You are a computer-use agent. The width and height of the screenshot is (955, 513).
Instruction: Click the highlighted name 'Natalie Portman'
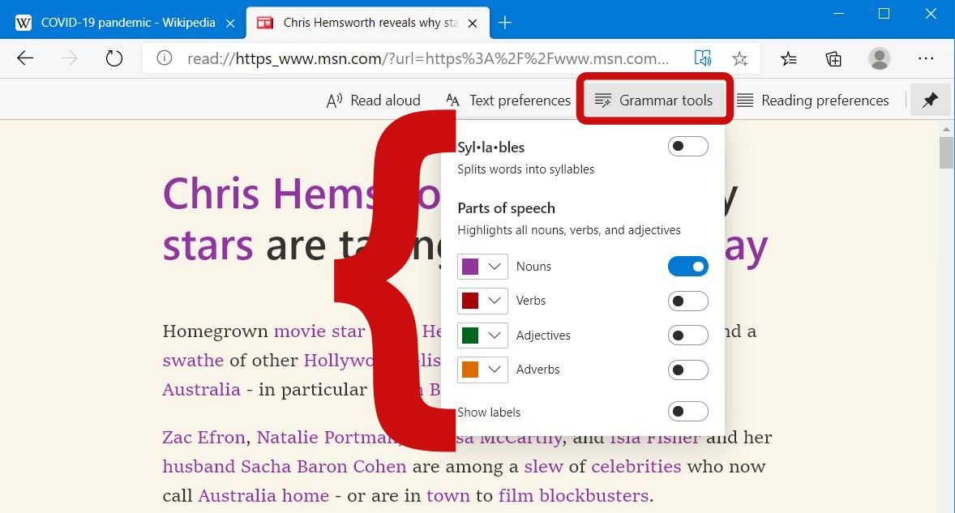click(x=328, y=438)
